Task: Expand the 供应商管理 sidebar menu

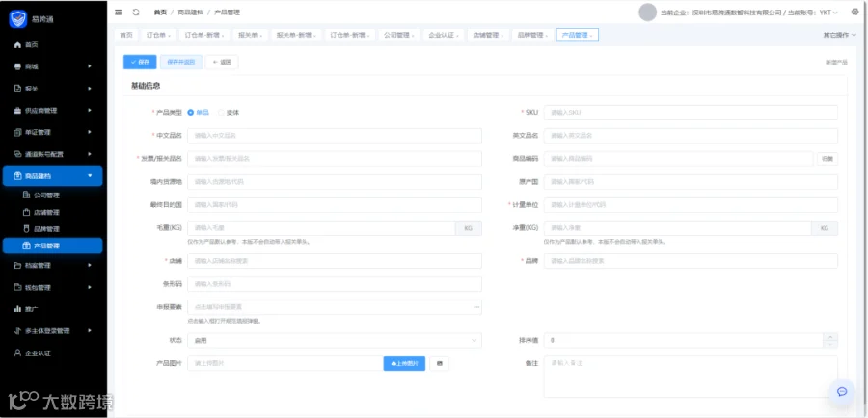Action: click(x=90, y=111)
